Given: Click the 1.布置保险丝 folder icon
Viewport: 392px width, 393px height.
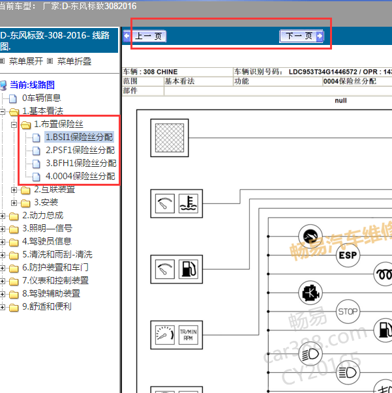Looking at the screenshot, I should click(25, 125).
